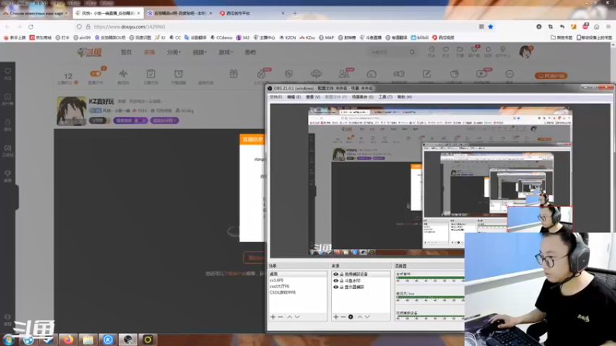
Task: Toggle visibility eye of 斗鱼水印 source
Action: [x=336, y=281]
